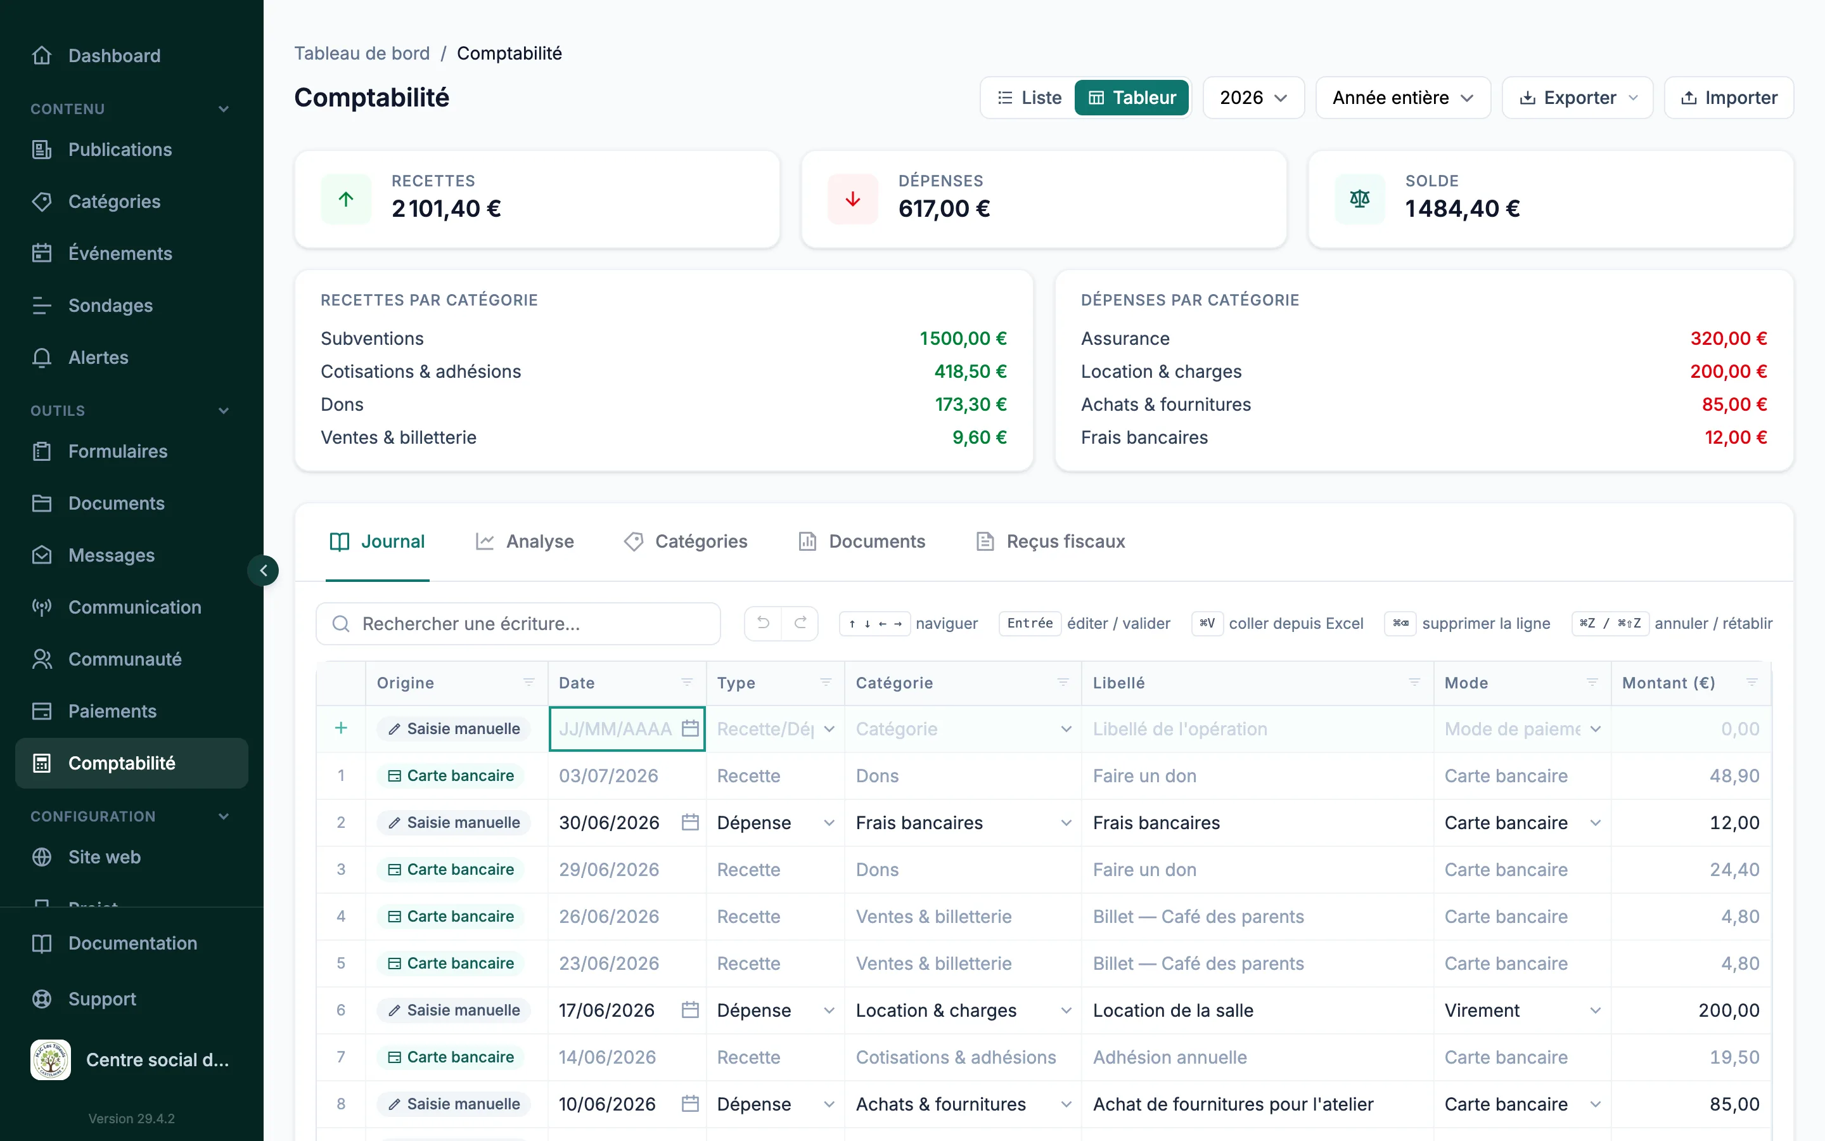Switch to the Catégories tab
This screenshot has width=1825, height=1141.
click(686, 541)
